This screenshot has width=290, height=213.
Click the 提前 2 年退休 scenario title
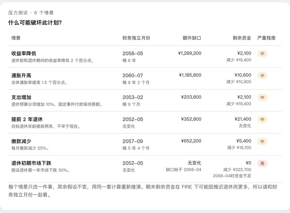tap(27, 119)
